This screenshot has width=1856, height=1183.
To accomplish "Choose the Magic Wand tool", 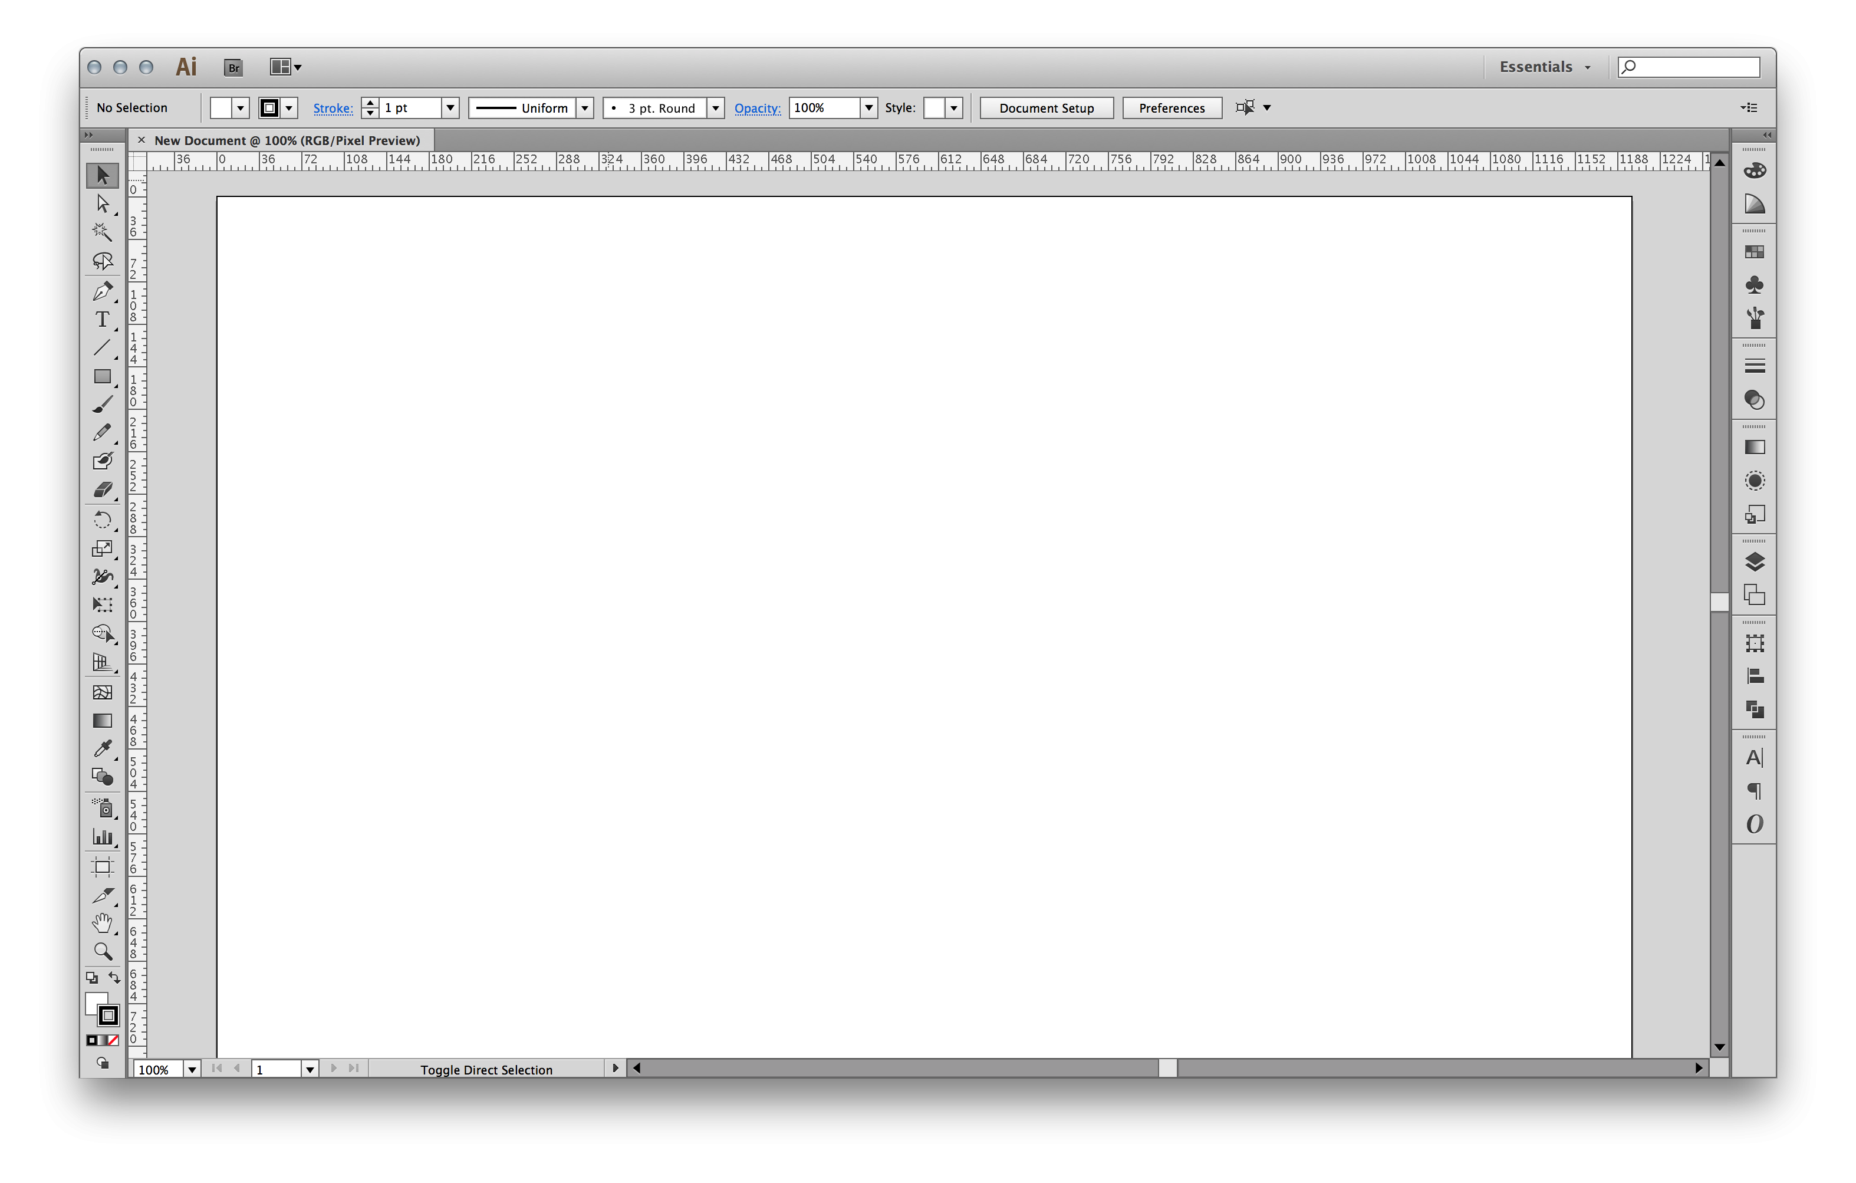I will [102, 232].
